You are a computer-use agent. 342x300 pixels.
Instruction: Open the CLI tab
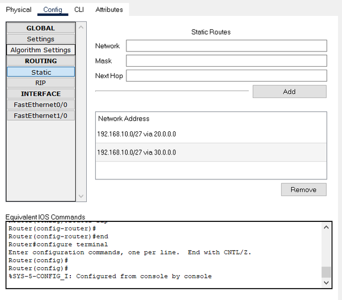(x=79, y=10)
